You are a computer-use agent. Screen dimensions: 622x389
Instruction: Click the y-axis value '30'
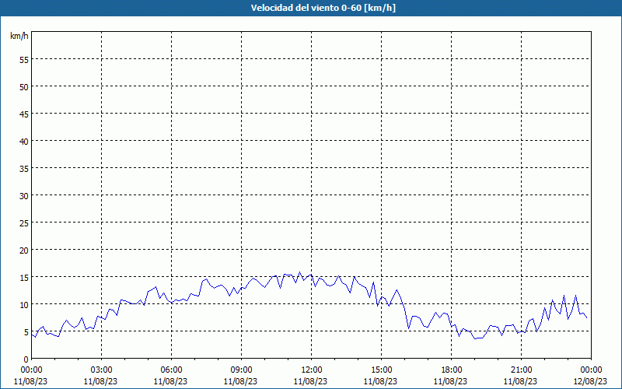[x=24, y=196]
